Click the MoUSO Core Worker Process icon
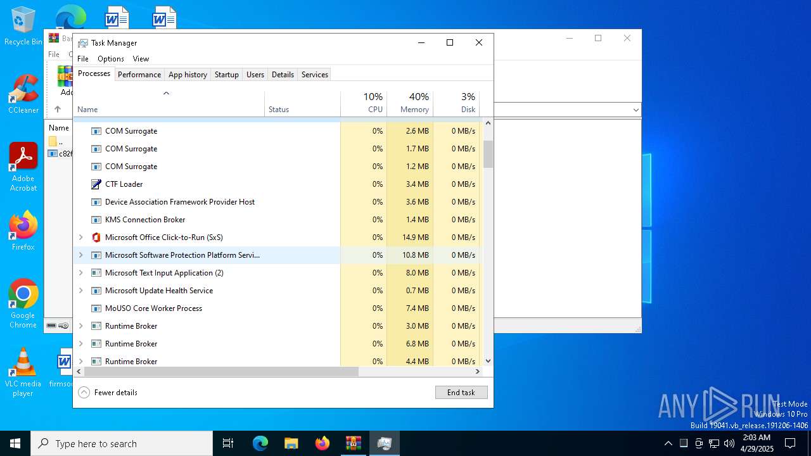This screenshot has width=811, height=456. (x=96, y=308)
